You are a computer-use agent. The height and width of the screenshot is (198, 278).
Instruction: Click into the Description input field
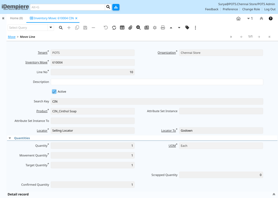pyautogui.click(x=157, y=82)
